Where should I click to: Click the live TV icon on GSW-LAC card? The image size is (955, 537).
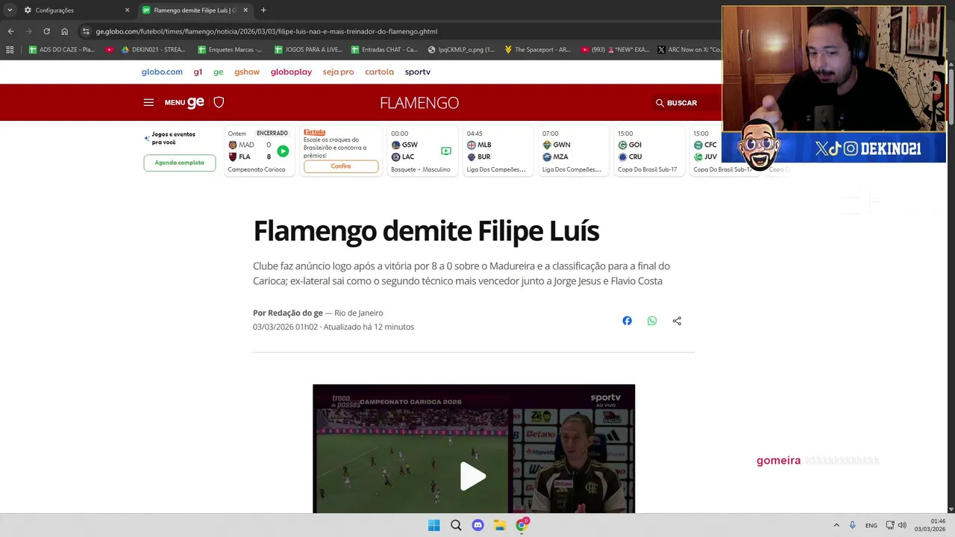click(x=446, y=151)
